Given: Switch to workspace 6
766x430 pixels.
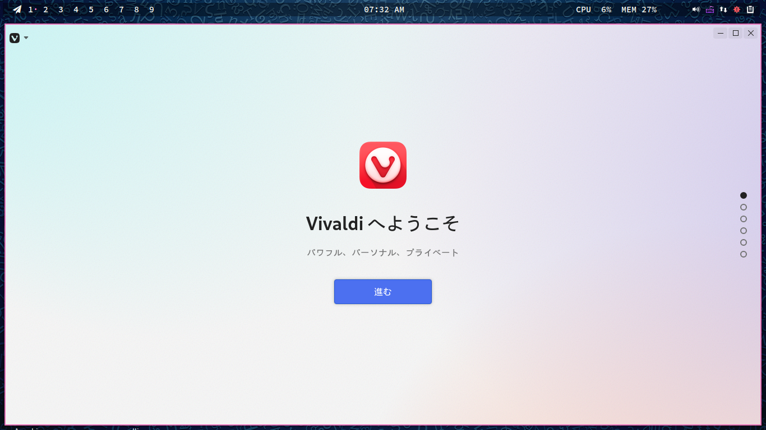Looking at the screenshot, I should click(107, 10).
